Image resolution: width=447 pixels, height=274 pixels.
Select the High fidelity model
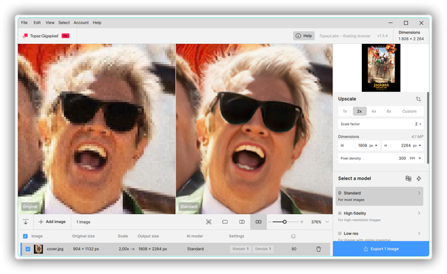click(x=379, y=216)
